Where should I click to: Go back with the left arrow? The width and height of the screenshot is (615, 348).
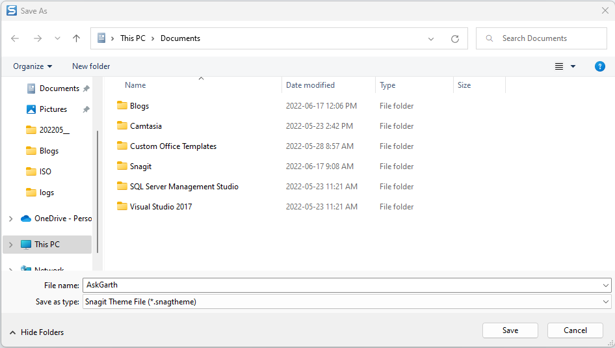[x=15, y=38]
